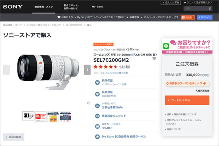Open 分割クレジットシミュレーション link
This screenshot has height=146, width=219.
[184, 122]
